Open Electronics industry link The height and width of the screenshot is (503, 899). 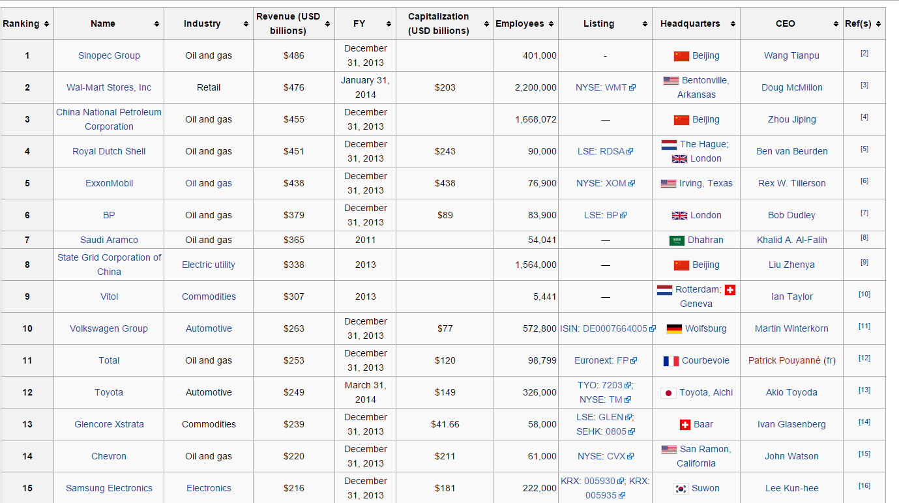click(209, 488)
